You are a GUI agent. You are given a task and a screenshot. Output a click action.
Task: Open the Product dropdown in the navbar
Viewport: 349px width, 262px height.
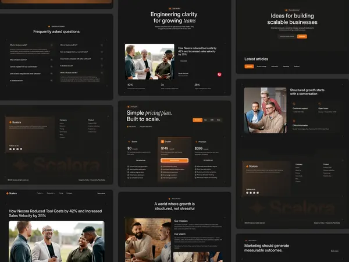click(x=40, y=193)
